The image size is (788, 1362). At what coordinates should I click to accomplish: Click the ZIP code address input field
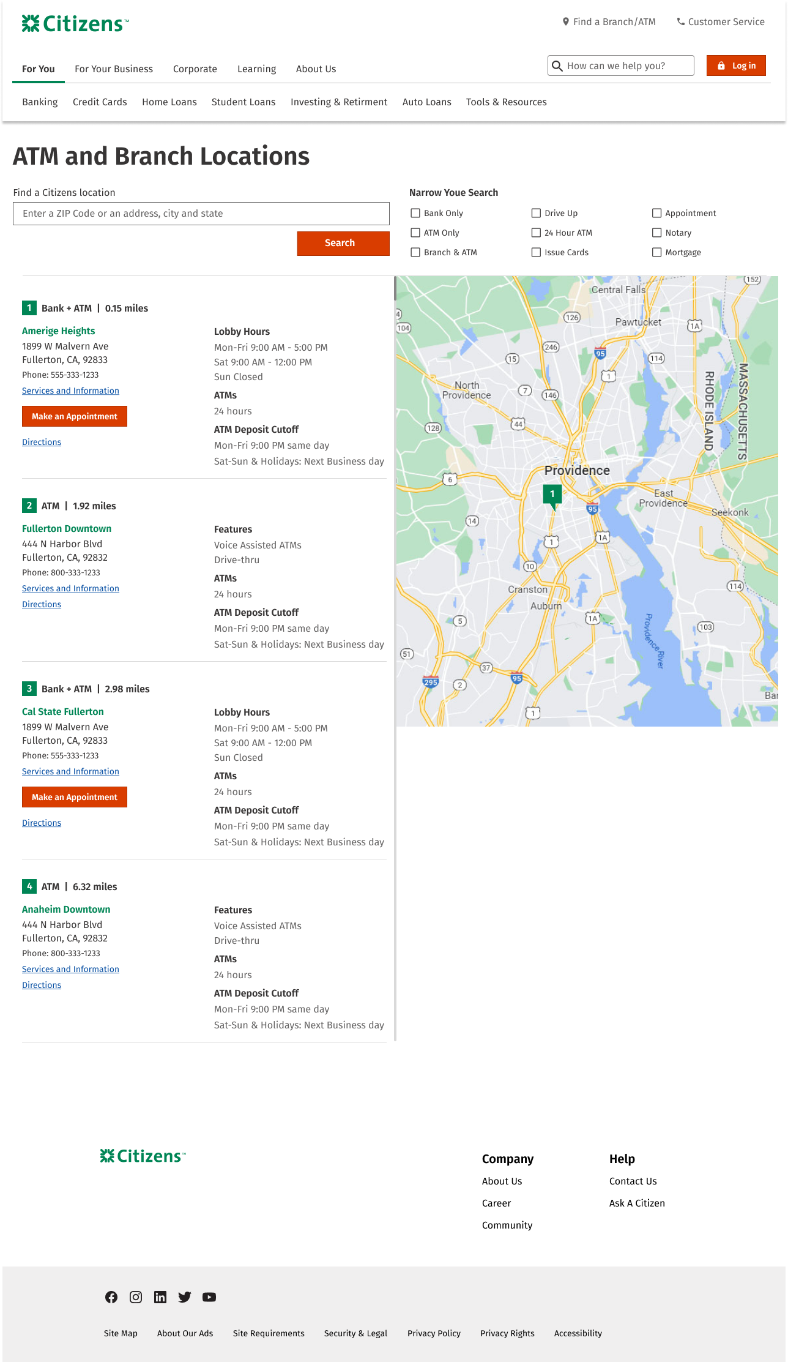tap(201, 214)
